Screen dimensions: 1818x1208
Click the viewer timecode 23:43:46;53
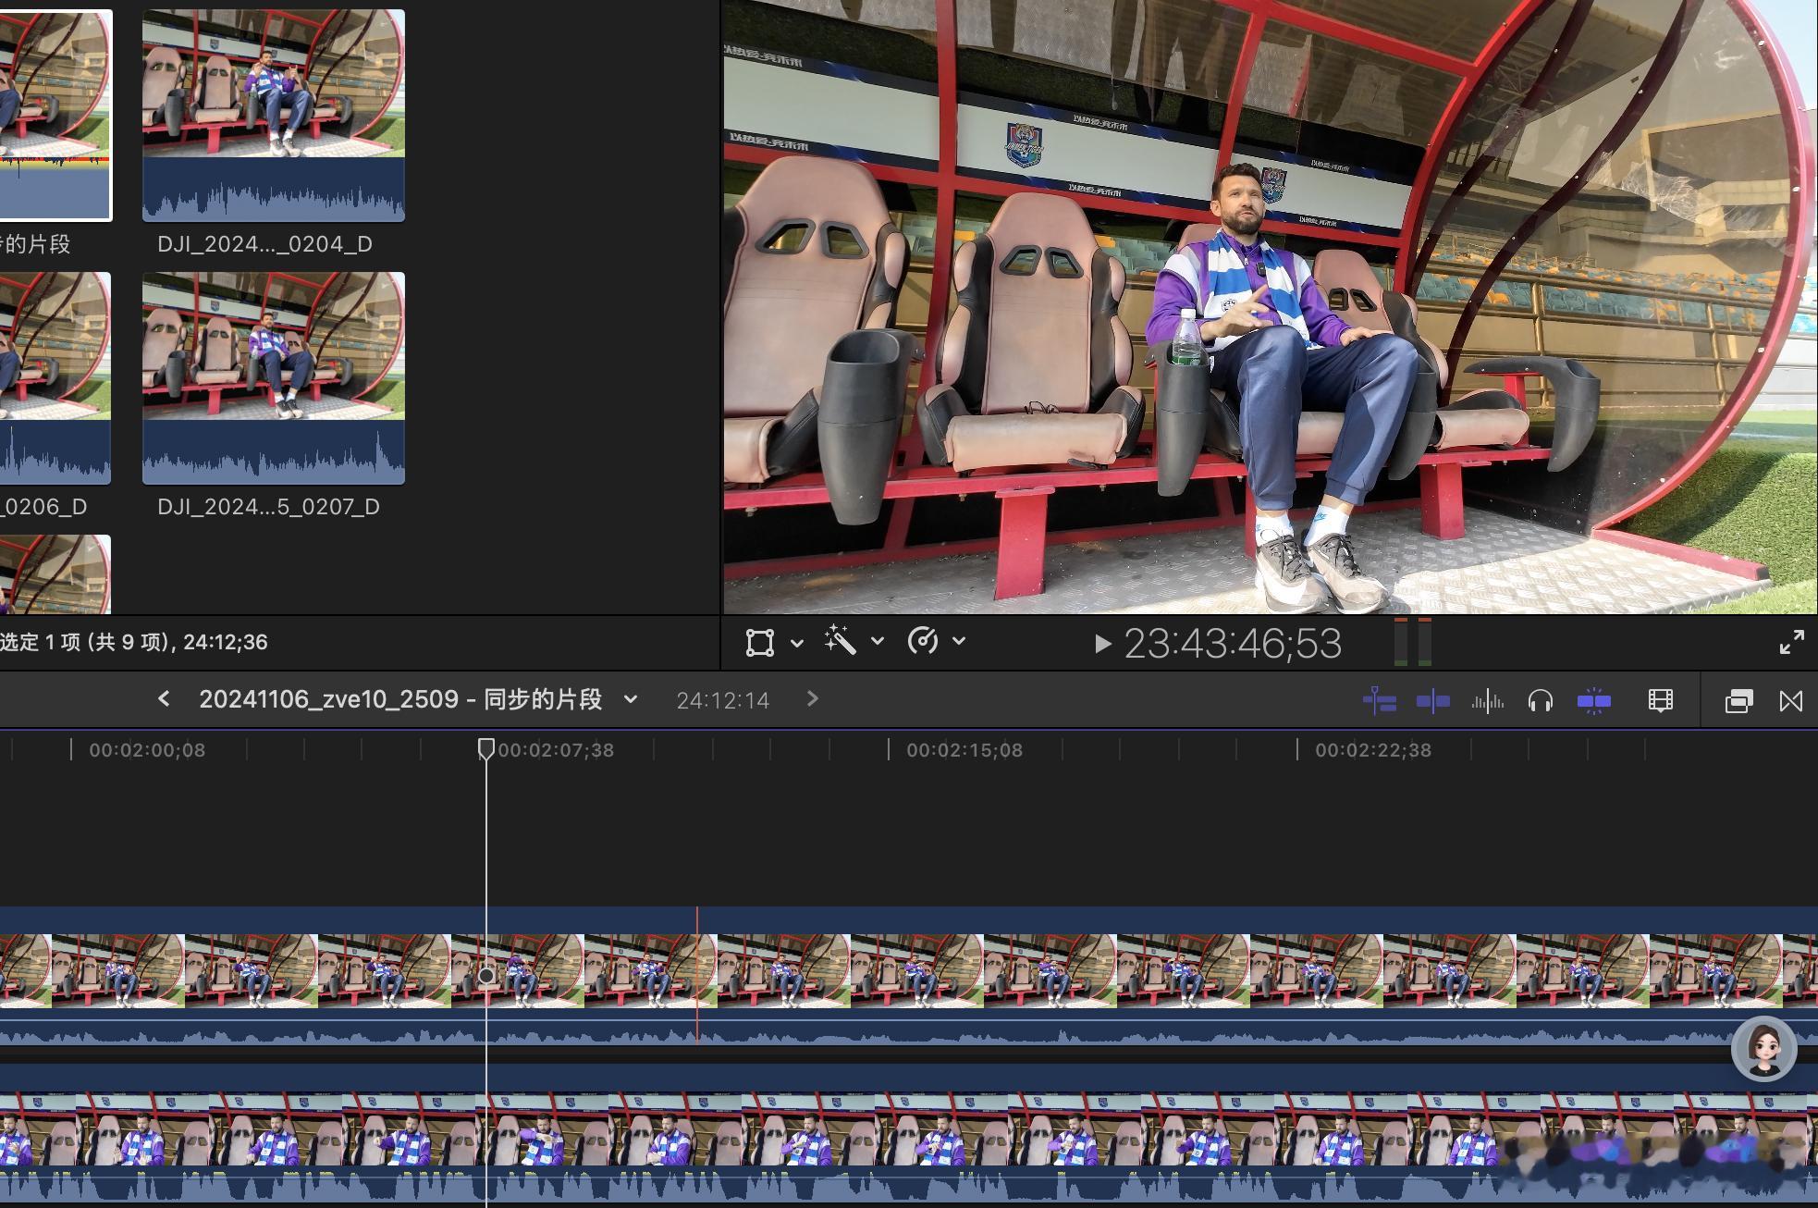point(1233,644)
